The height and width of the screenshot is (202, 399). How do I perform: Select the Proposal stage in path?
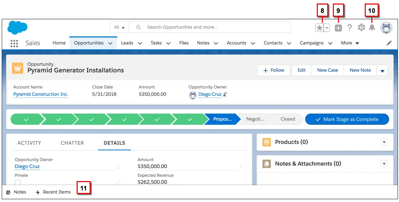(x=222, y=119)
